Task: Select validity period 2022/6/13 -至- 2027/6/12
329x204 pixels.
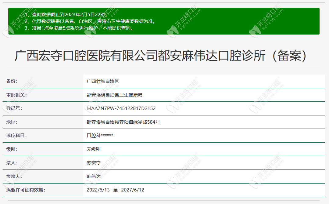Action: [115, 190]
